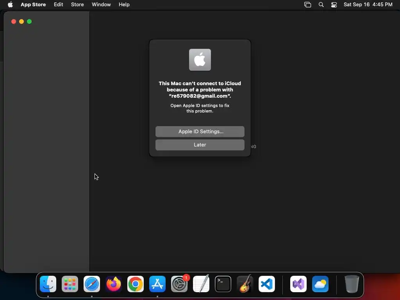Minimize the App Store window
This screenshot has width=400, height=300.
click(21, 22)
